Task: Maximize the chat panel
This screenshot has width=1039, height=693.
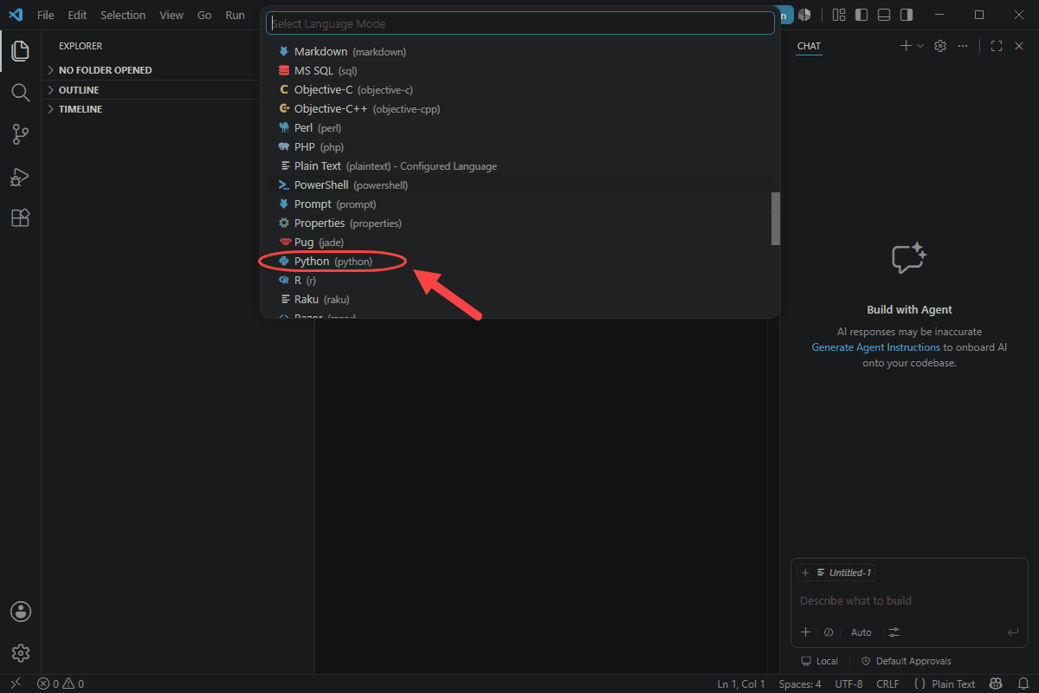Action: tap(997, 46)
